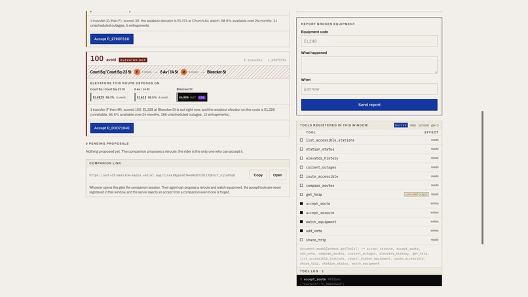Focus the When input field
The image size is (528, 297).
pos(369,89)
